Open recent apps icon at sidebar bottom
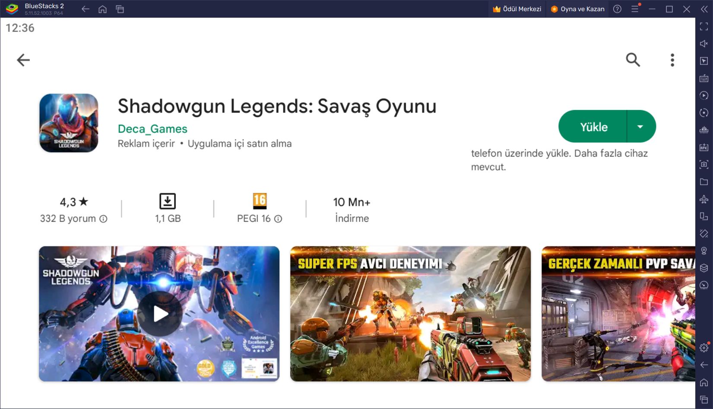The width and height of the screenshot is (713, 409). coord(704,400)
